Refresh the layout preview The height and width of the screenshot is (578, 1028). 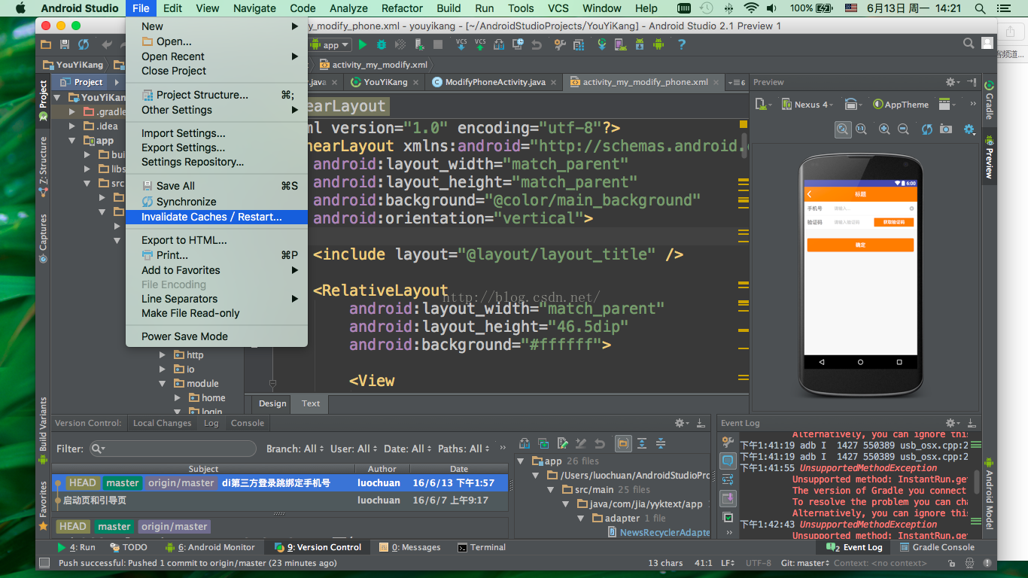coord(927,129)
